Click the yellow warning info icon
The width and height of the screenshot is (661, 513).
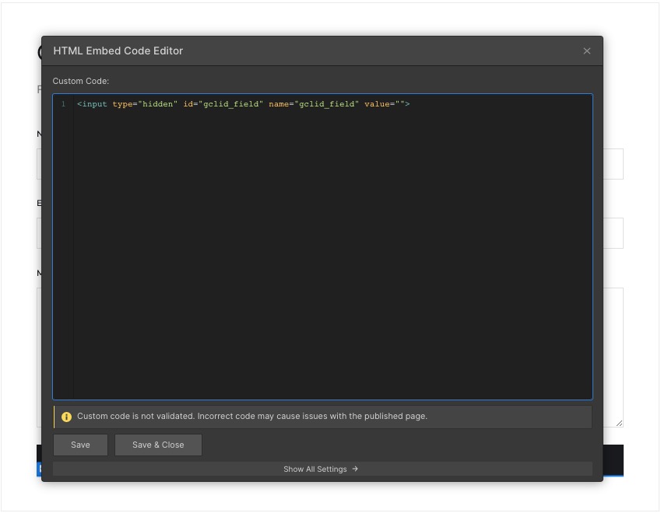click(66, 417)
